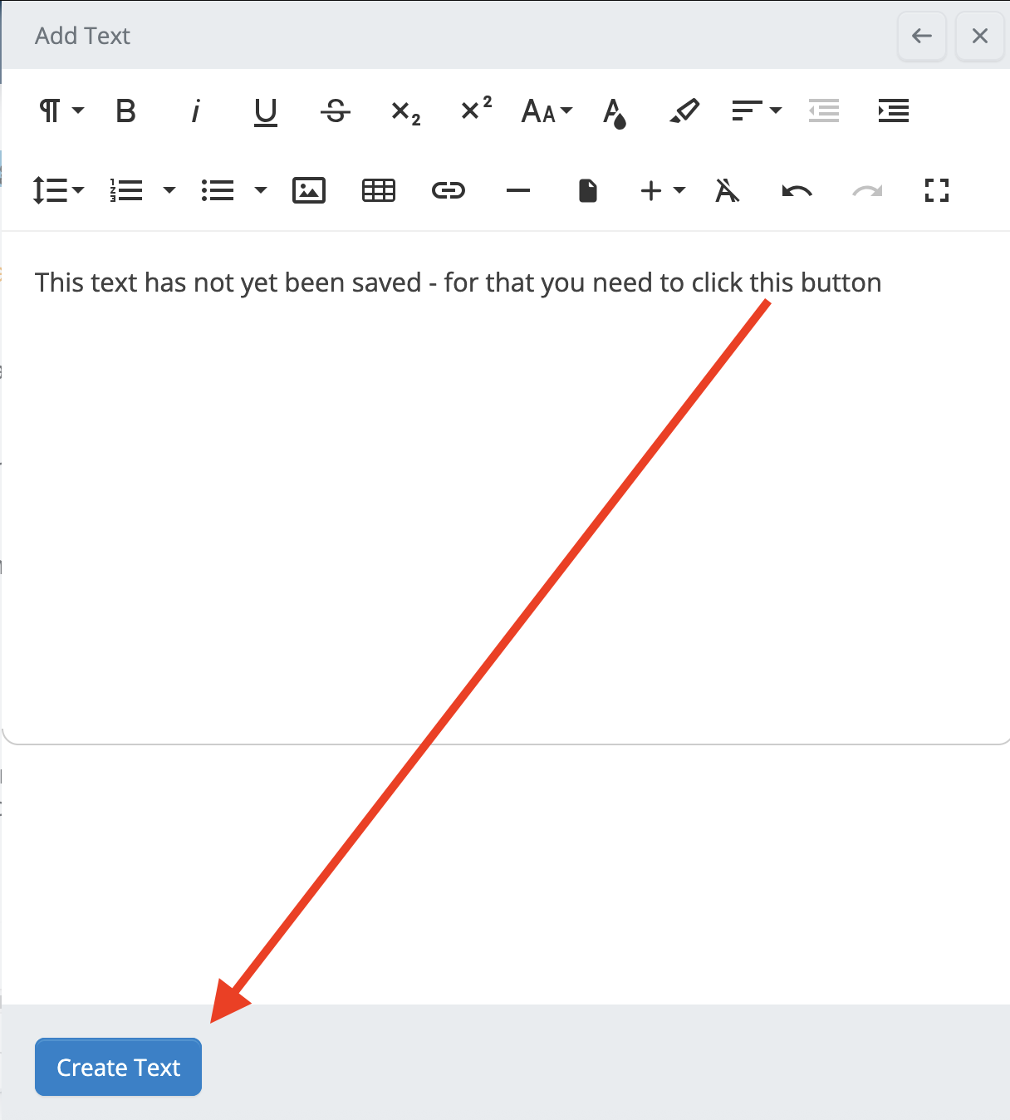The image size is (1010, 1120).
Task: Toggle bold formatting
Action: pyautogui.click(x=125, y=111)
